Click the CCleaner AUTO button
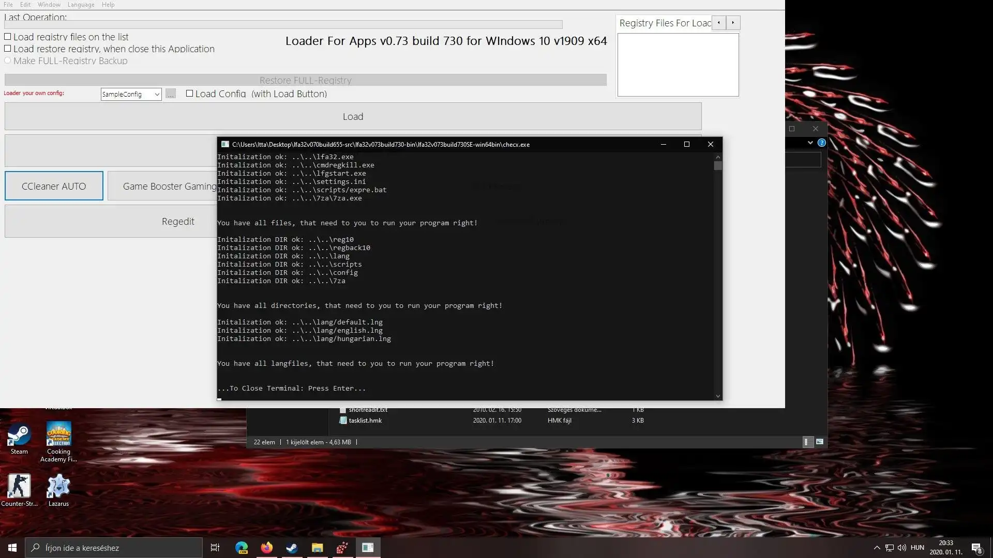 click(x=54, y=186)
